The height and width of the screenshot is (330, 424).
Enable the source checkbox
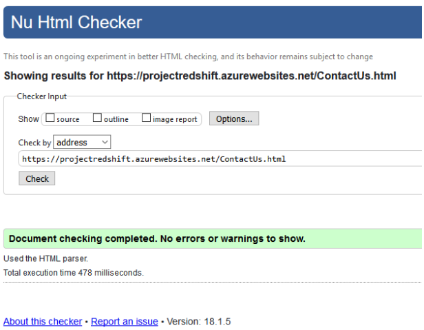coord(50,118)
